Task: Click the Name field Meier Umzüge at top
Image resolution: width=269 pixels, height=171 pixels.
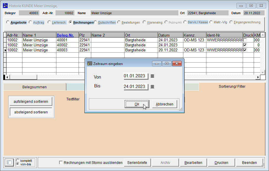Action: coord(134,13)
